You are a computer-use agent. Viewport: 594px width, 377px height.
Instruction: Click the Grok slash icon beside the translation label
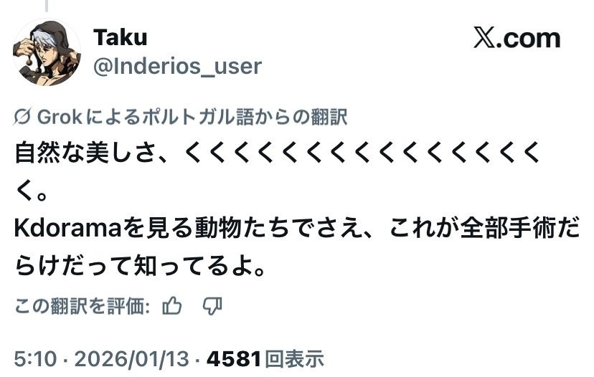tap(22, 118)
